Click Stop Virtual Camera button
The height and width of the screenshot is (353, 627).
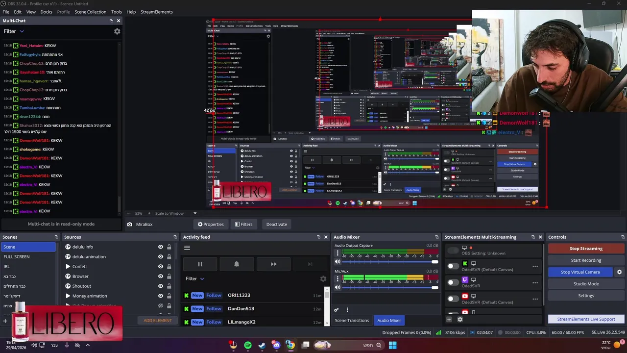(580, 272)
